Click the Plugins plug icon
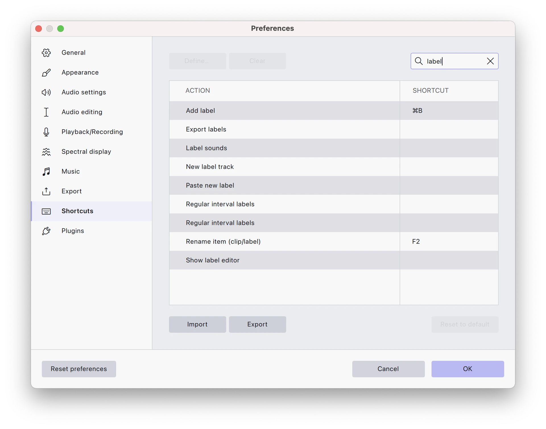The height and width of the screenshot is (429, 546). [x=46, y=231]
